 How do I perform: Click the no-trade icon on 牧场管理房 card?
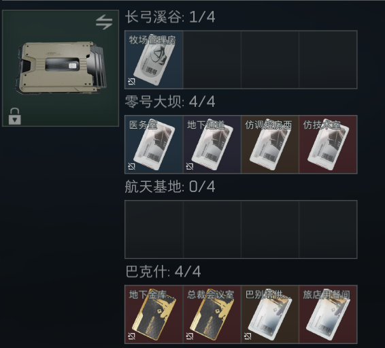[x=131, y=81]
